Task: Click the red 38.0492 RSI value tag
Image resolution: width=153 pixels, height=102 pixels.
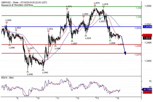Action: 147,92
